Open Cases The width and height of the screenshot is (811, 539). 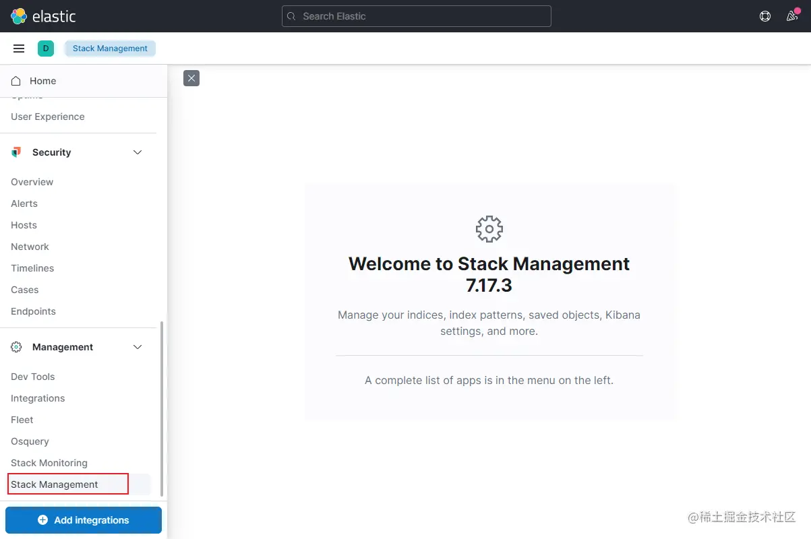pyautogui.click(x=25, y=290)
